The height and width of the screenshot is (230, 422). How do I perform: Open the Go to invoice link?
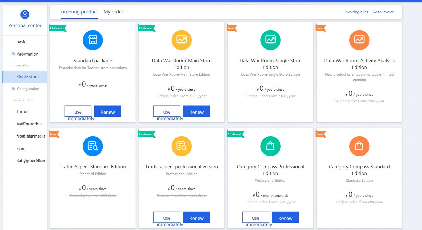click(x=383, y=12)
